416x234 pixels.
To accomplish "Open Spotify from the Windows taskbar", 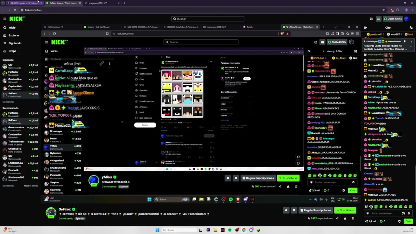I will tap(230, 230).
